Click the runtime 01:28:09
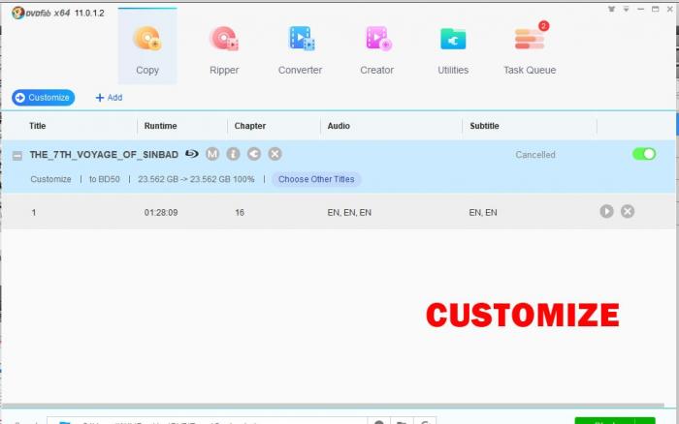679x424 pixels. point(161,213)
